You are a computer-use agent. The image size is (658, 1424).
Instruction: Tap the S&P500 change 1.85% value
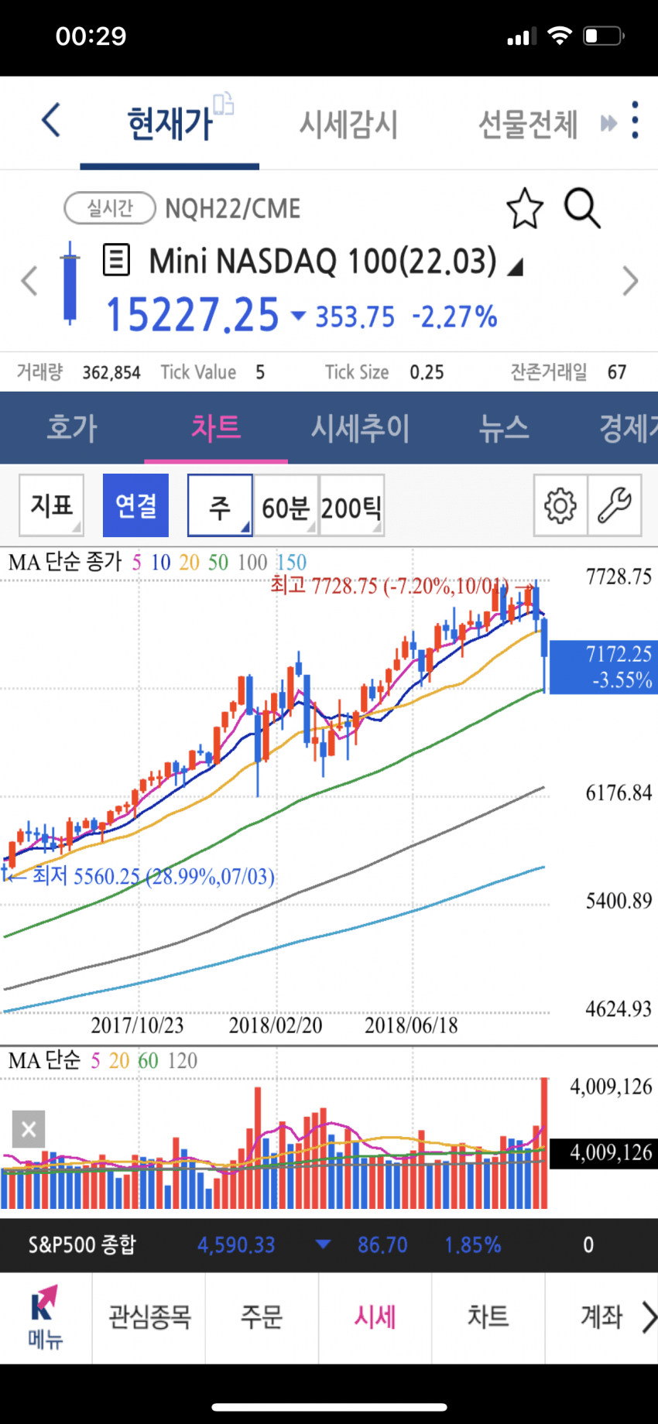[472, 1245]
